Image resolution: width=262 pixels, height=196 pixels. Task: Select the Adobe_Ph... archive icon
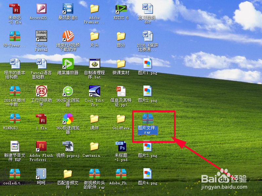(121, 174)
